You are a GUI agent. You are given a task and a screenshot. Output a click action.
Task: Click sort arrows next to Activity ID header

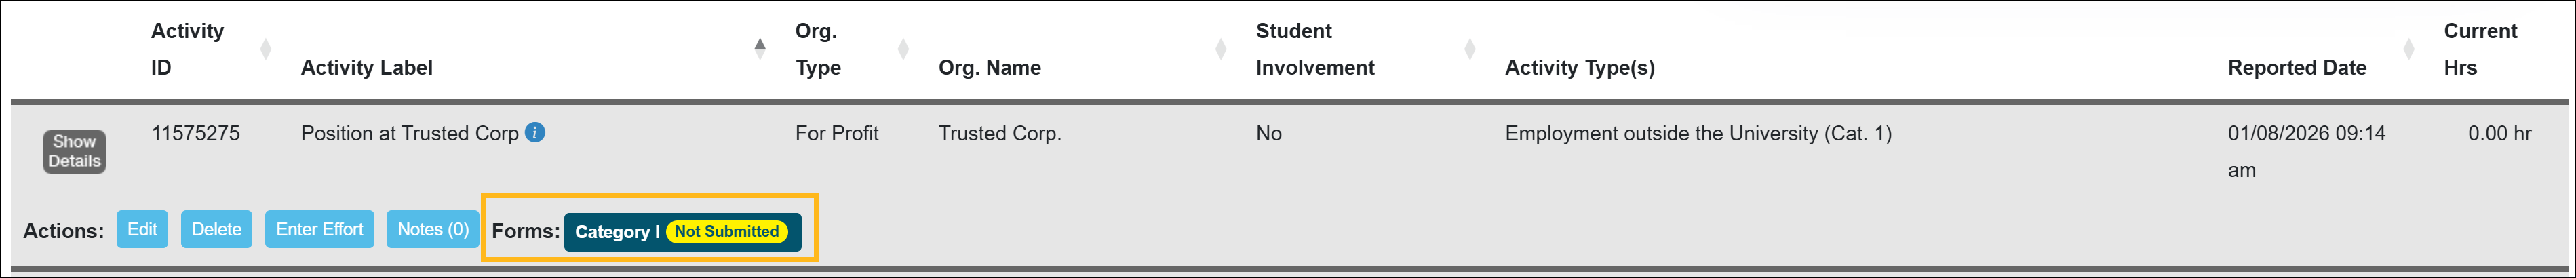click(265, 49)
